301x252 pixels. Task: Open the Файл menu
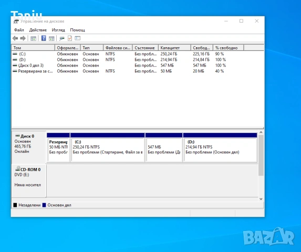(19, 30)
